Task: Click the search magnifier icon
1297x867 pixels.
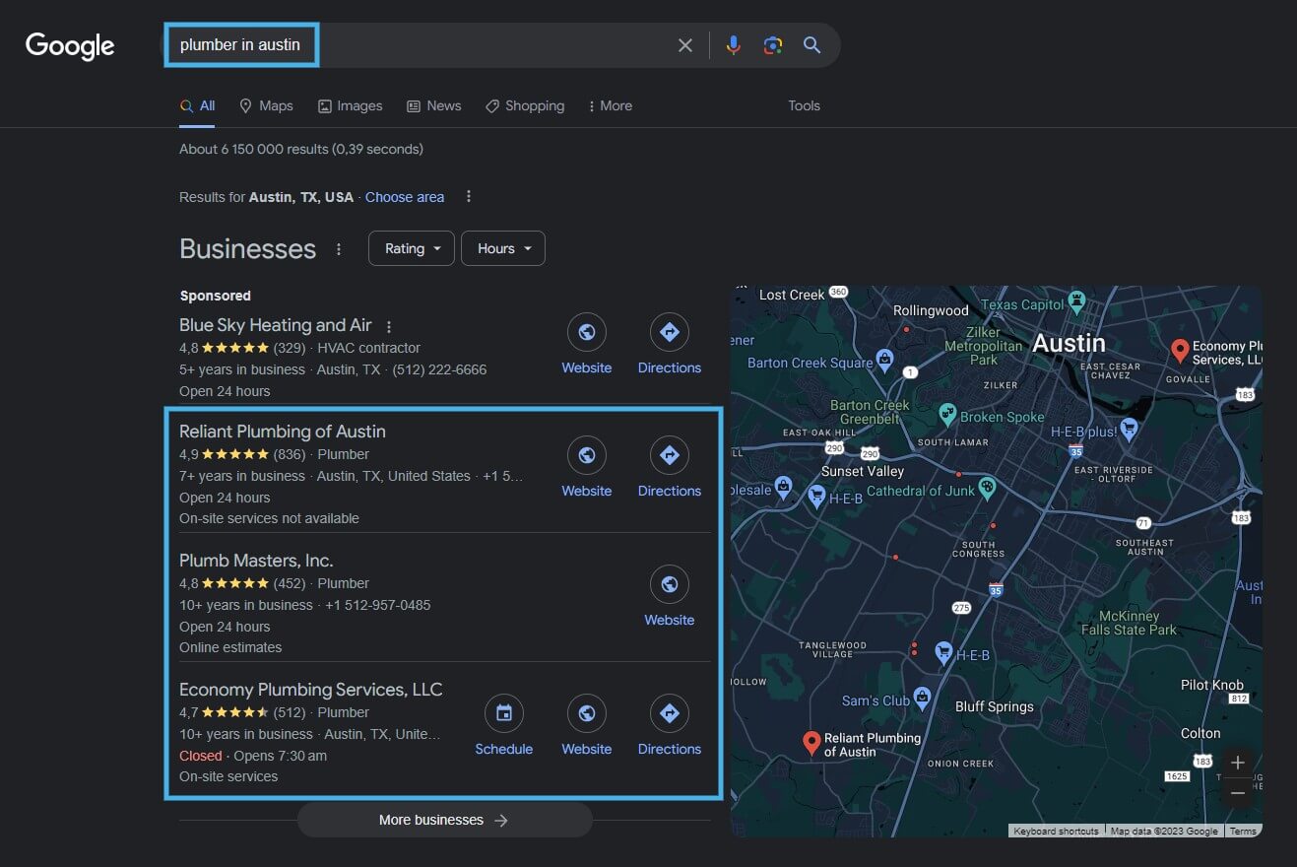Action: 811,44
